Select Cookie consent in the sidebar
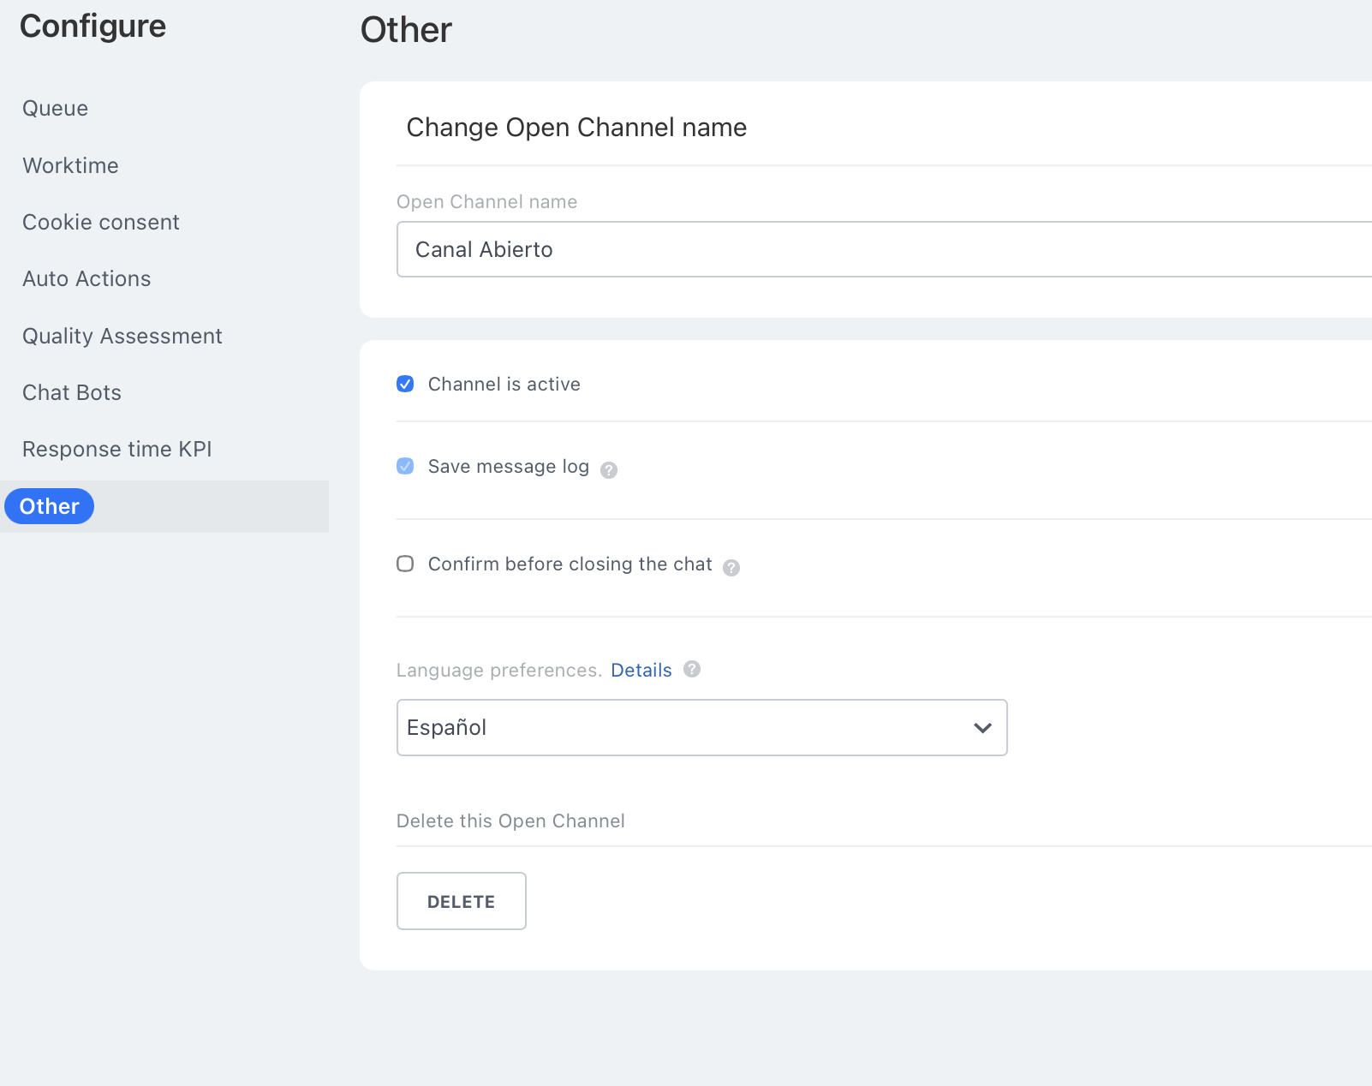Screen dimensions: 1372x1086 (x=101, y=222)
